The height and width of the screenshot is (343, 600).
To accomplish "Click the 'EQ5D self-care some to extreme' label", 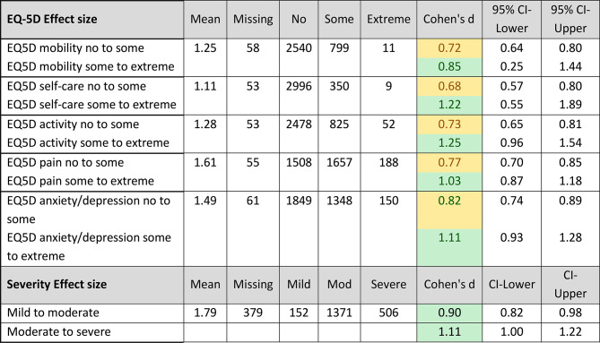I will 91,105.
